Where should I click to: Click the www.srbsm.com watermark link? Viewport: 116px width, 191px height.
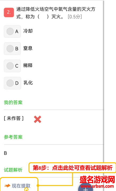[97, 186]
